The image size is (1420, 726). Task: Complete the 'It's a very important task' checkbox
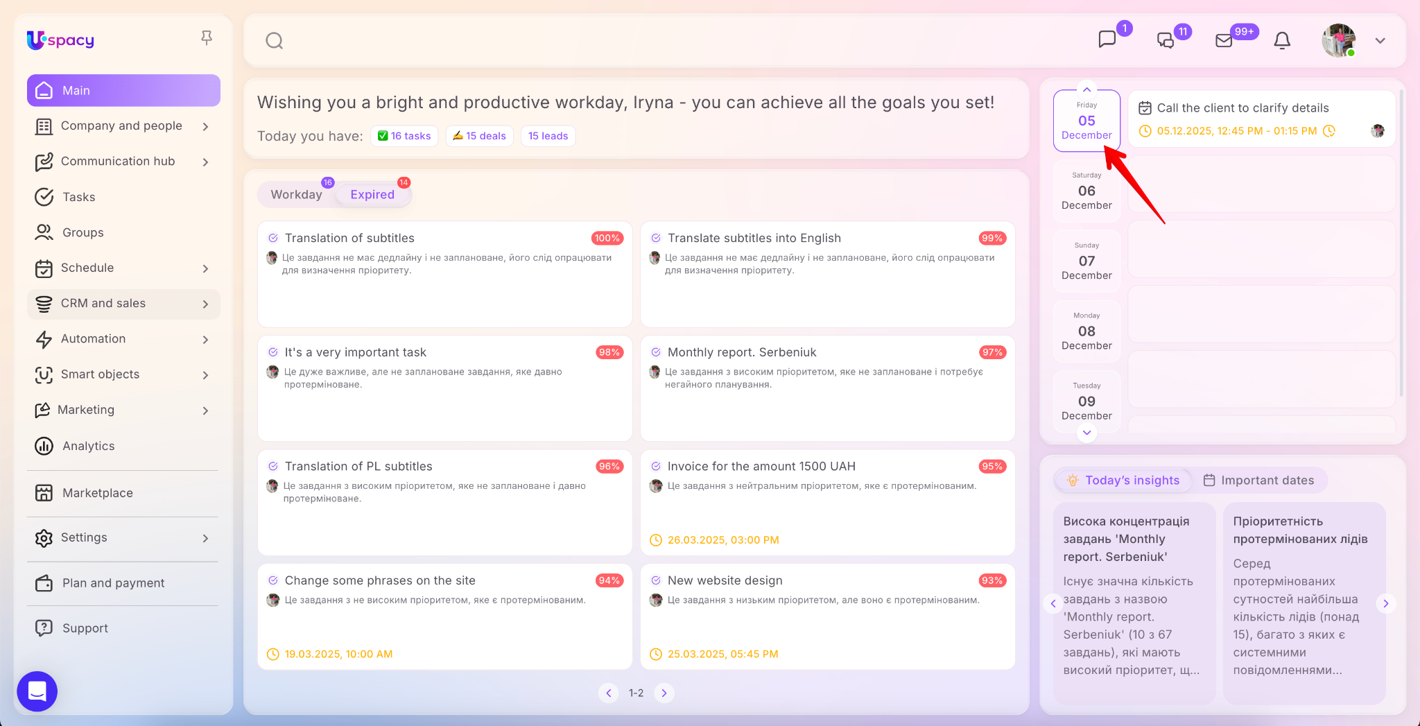(273, 352)
